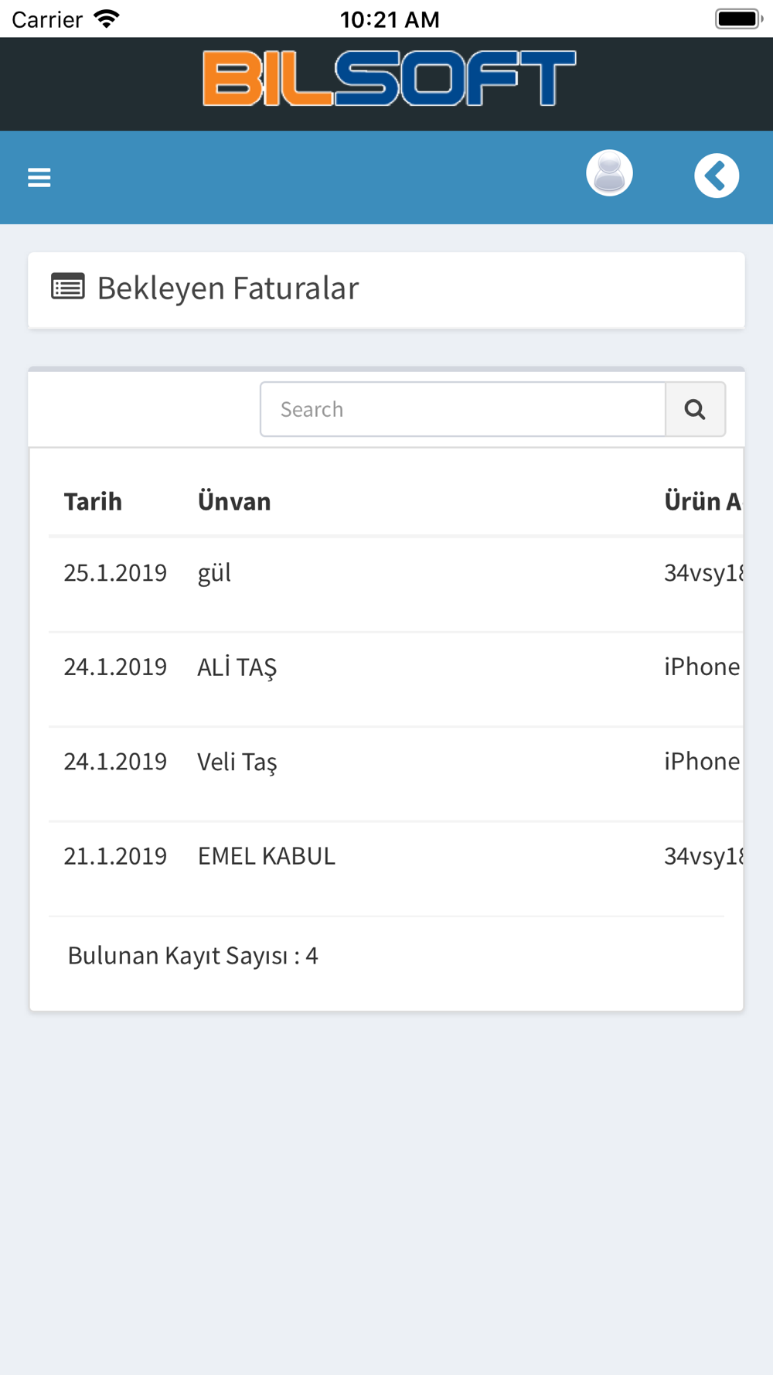Image resolution: width=773 pixels, height=1375 pixels.
Task: Open the user profile avatar
Action: pos(609,173)
